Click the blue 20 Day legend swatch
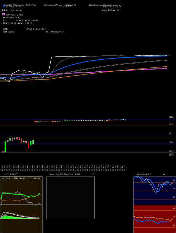Screen dimensions: 176x233 click(4, 6)
